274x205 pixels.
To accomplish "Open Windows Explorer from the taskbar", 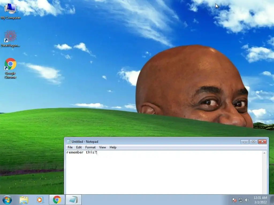I will click(x=24, y=200).
